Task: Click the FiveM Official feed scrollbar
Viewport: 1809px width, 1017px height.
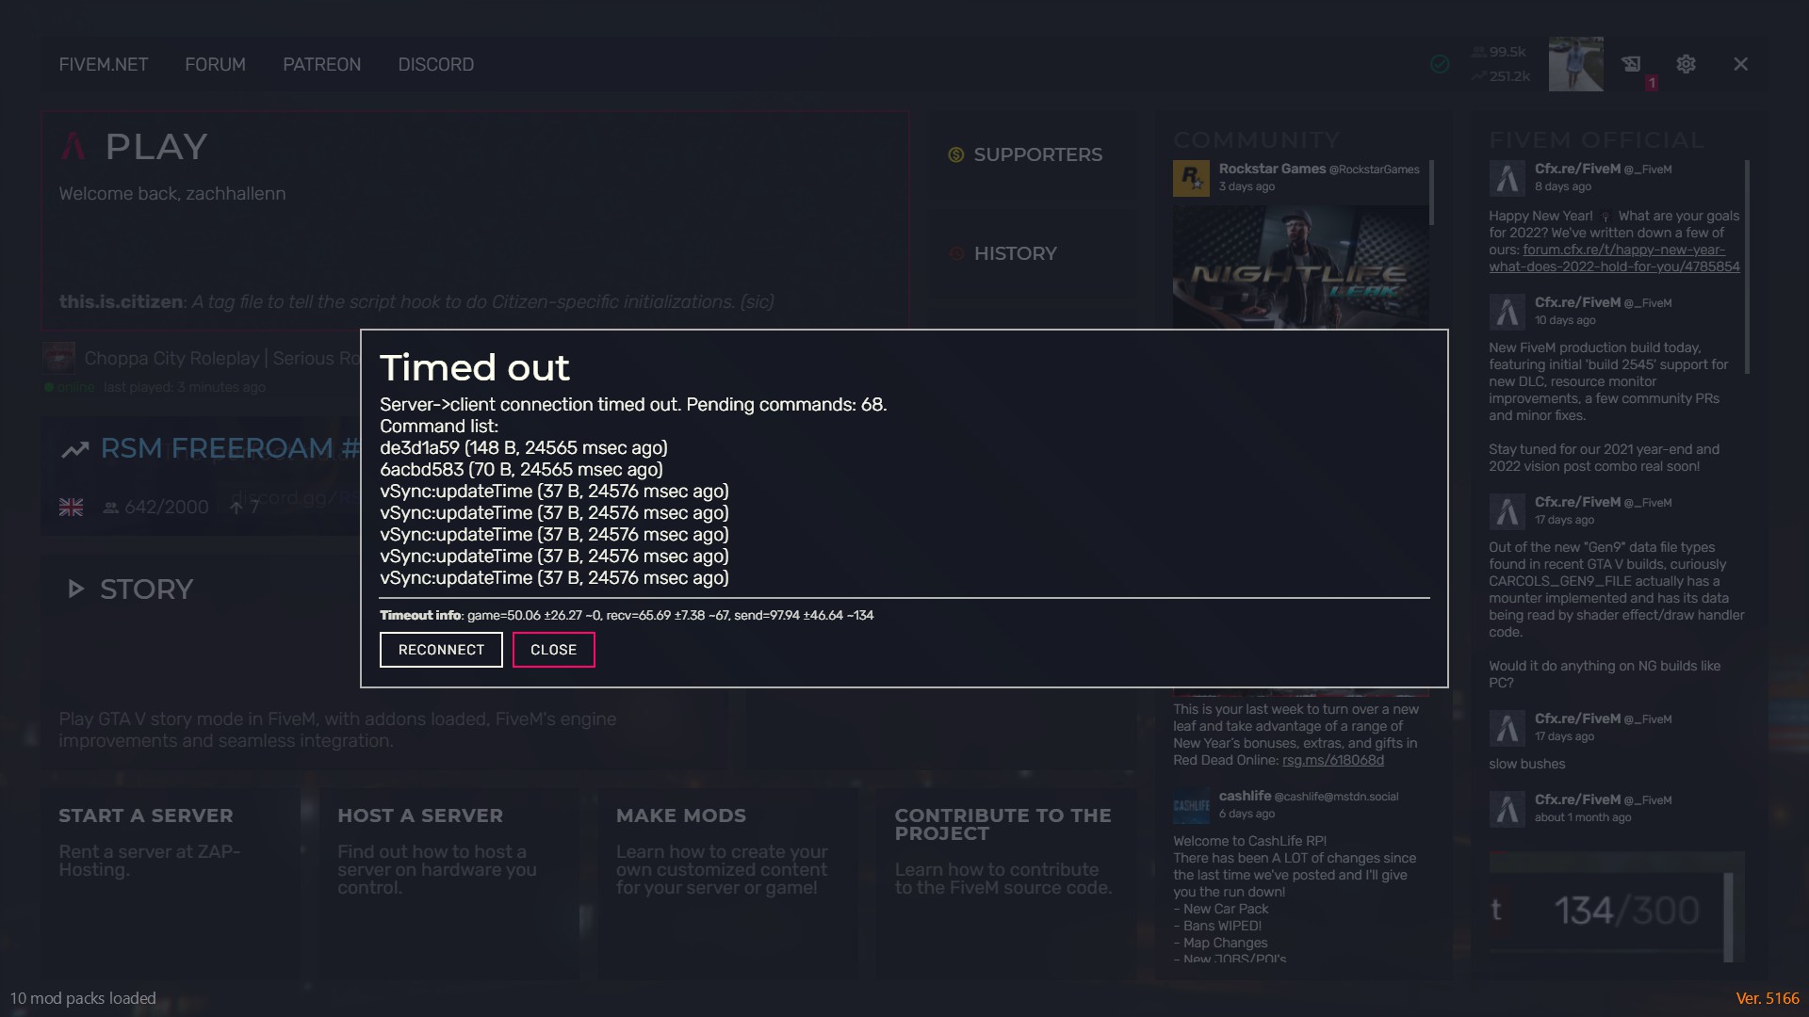Action: 1746,267
